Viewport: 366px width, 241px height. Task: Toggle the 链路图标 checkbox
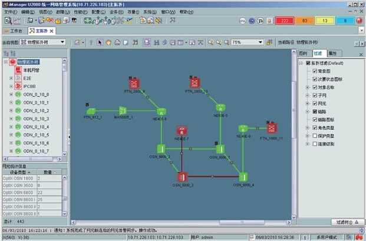point(315,119)
